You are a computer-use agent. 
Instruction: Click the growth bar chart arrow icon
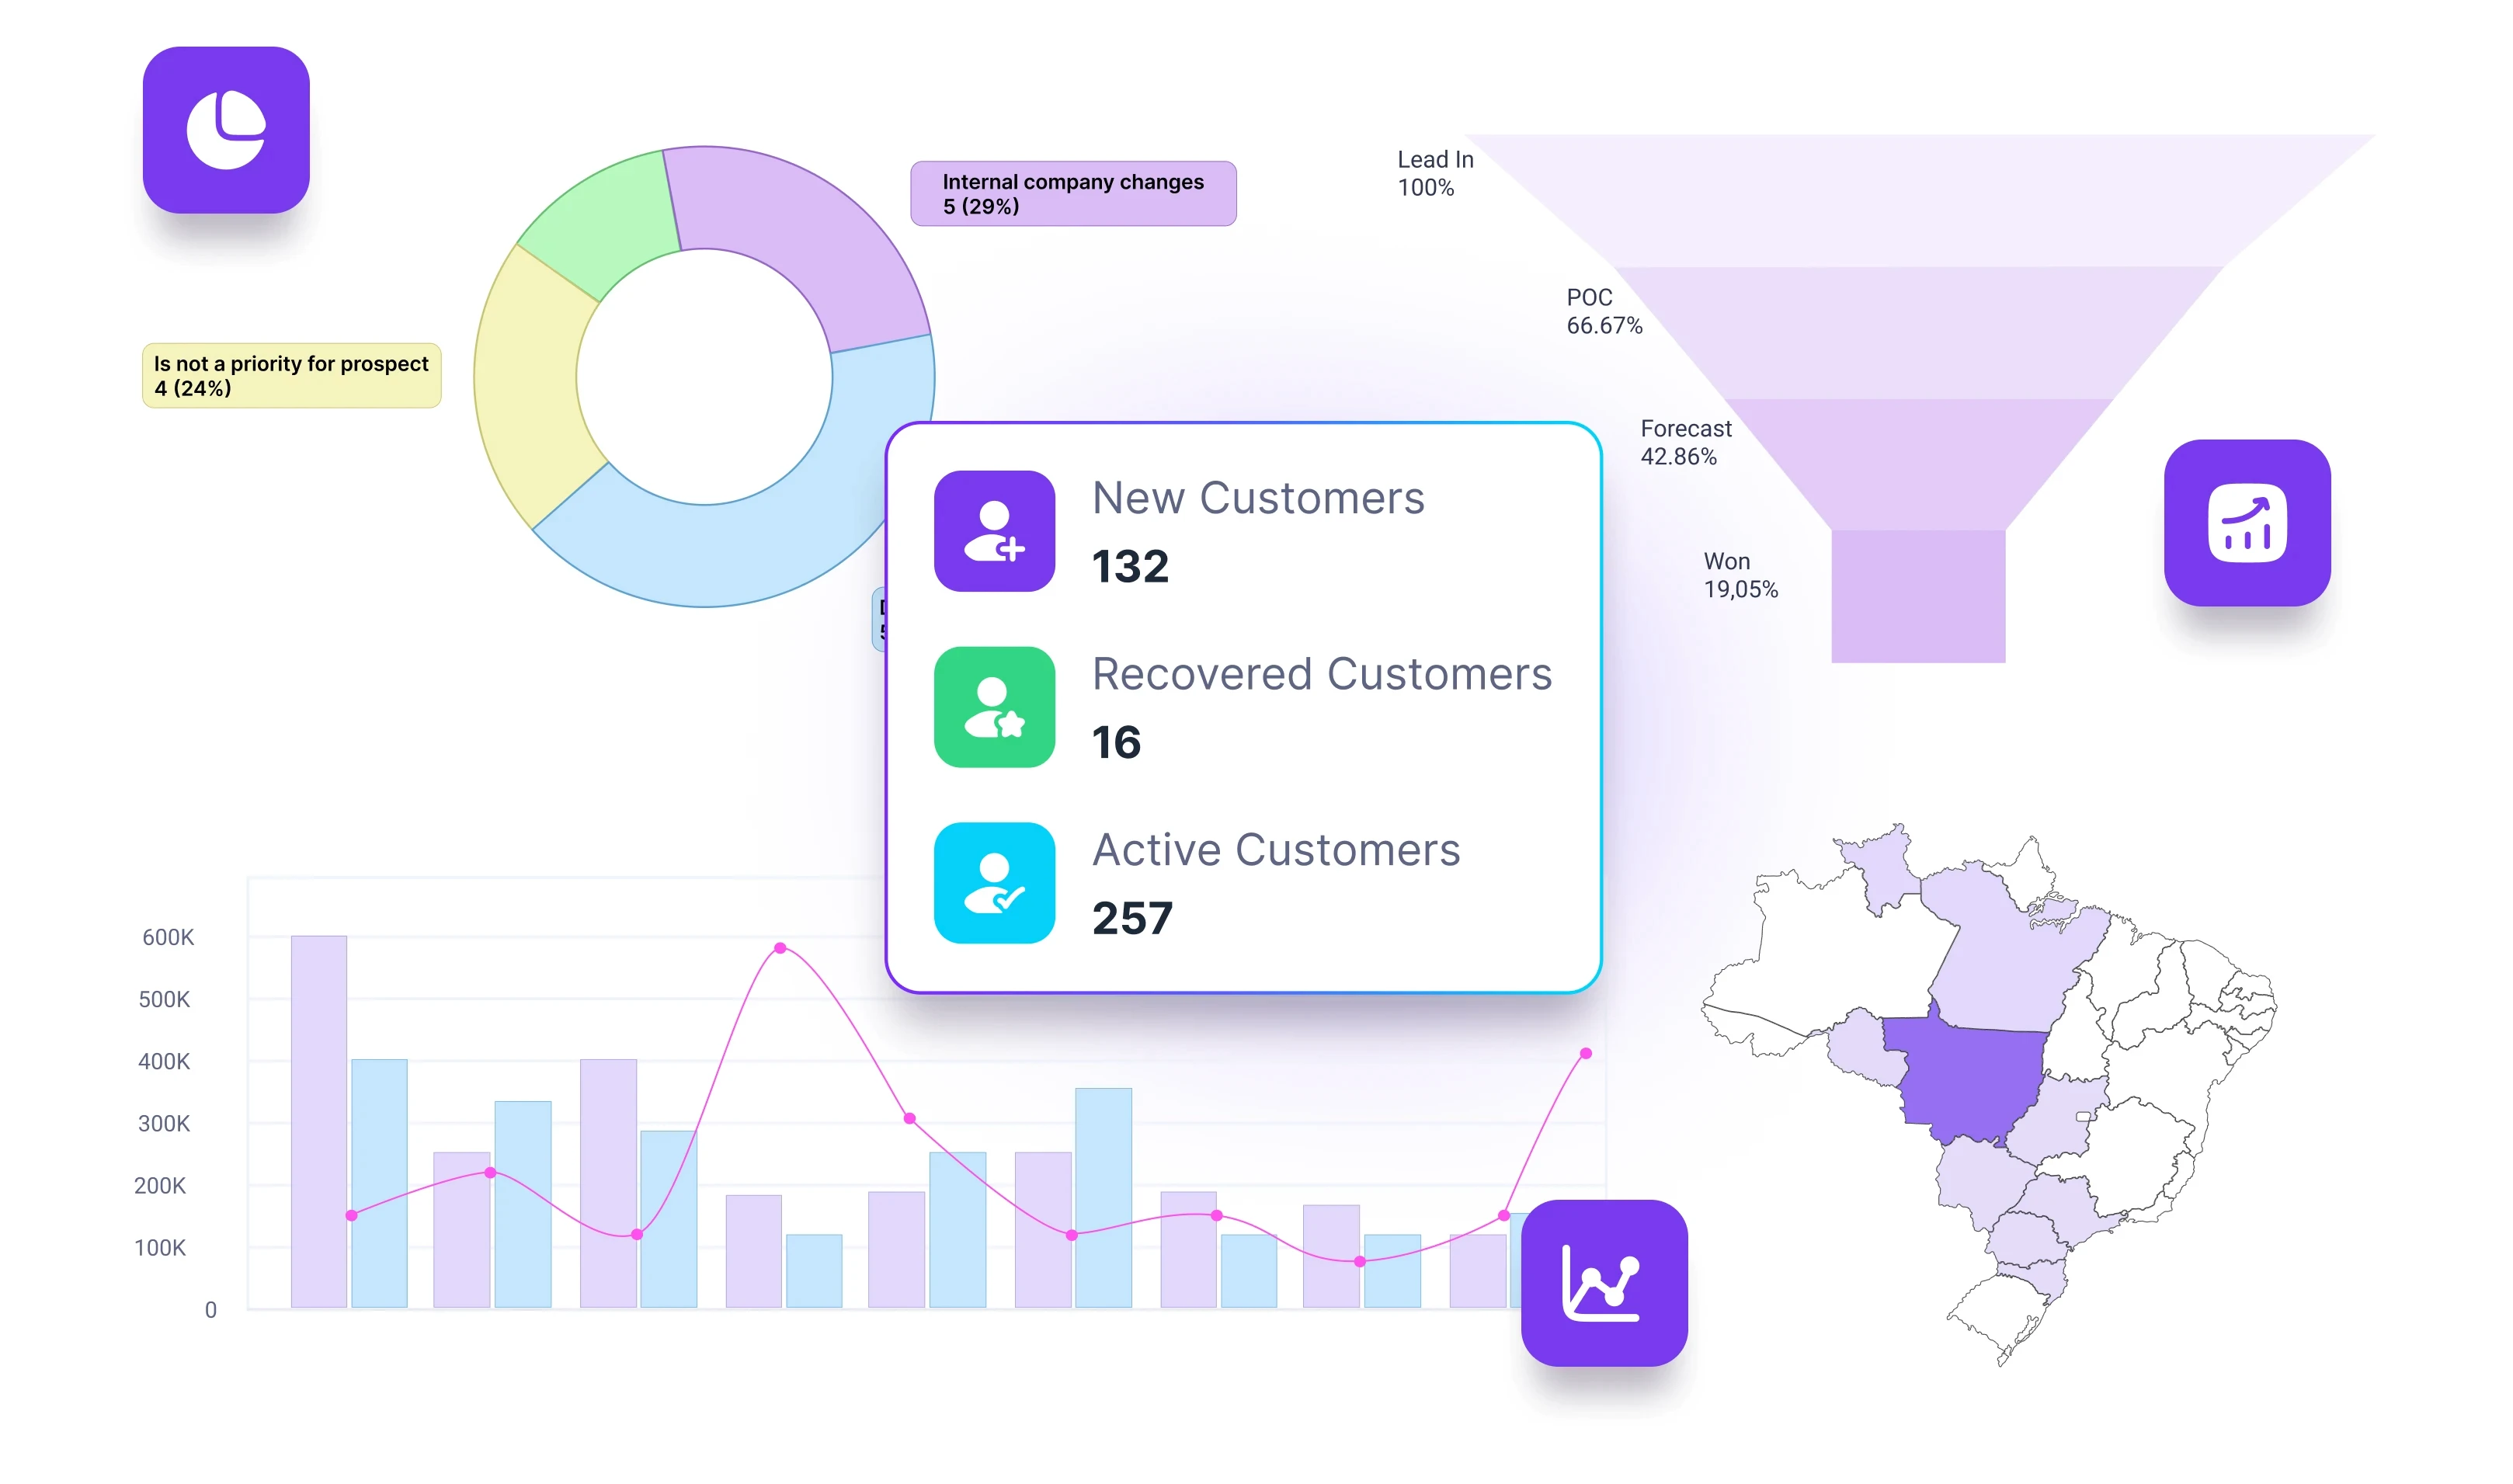pyautogui.click(x=2246, y=523)
